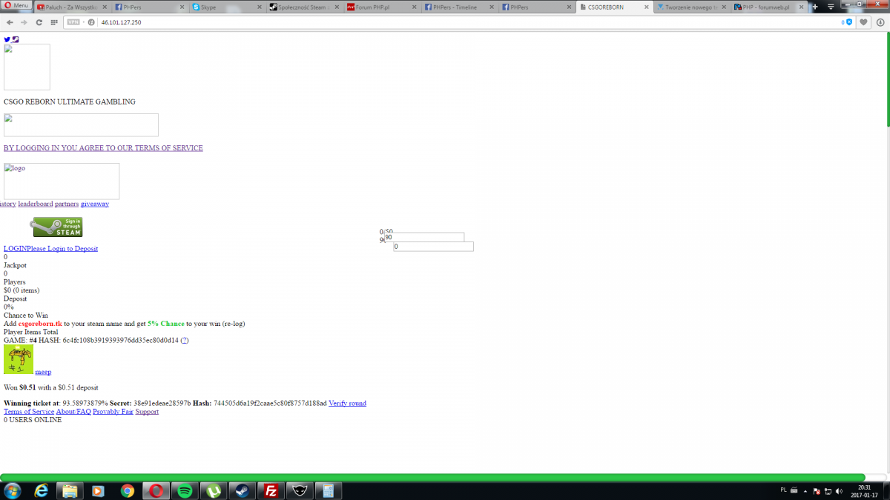This screenshot has width=890, height=500.
Task: Open Windows Explorer from the taskbar
Action: pos(70,491)
